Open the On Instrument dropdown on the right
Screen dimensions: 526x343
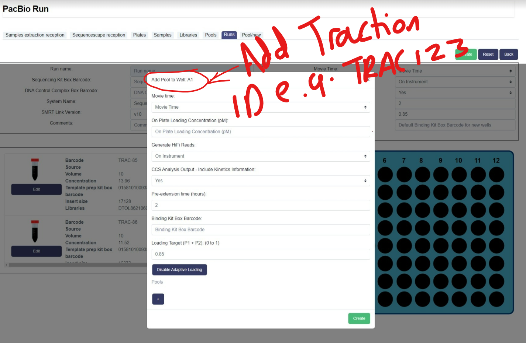pyautogui.click(x=455, y=81)
